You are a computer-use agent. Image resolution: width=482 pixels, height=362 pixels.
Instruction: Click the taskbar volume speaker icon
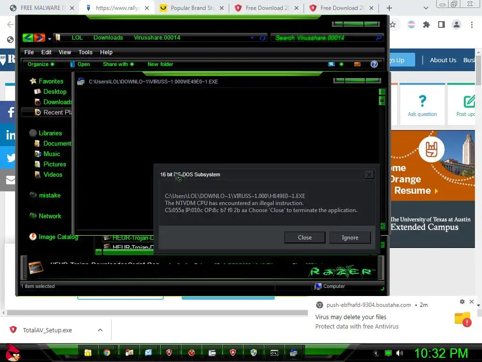tap(399, 353)
